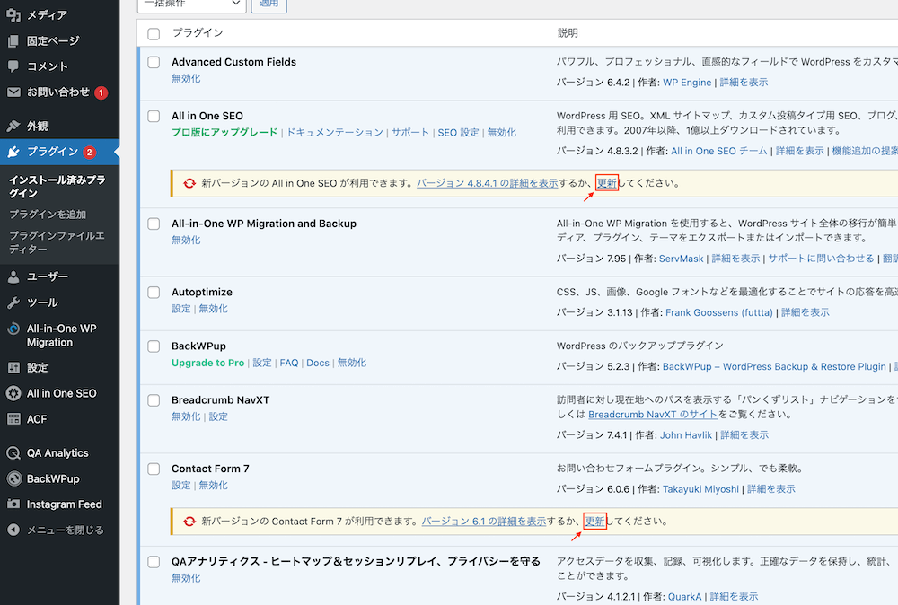Click 無効化 under Breadcrumb NavXT
Screen dimensions: 898x605
pos(186,417)
